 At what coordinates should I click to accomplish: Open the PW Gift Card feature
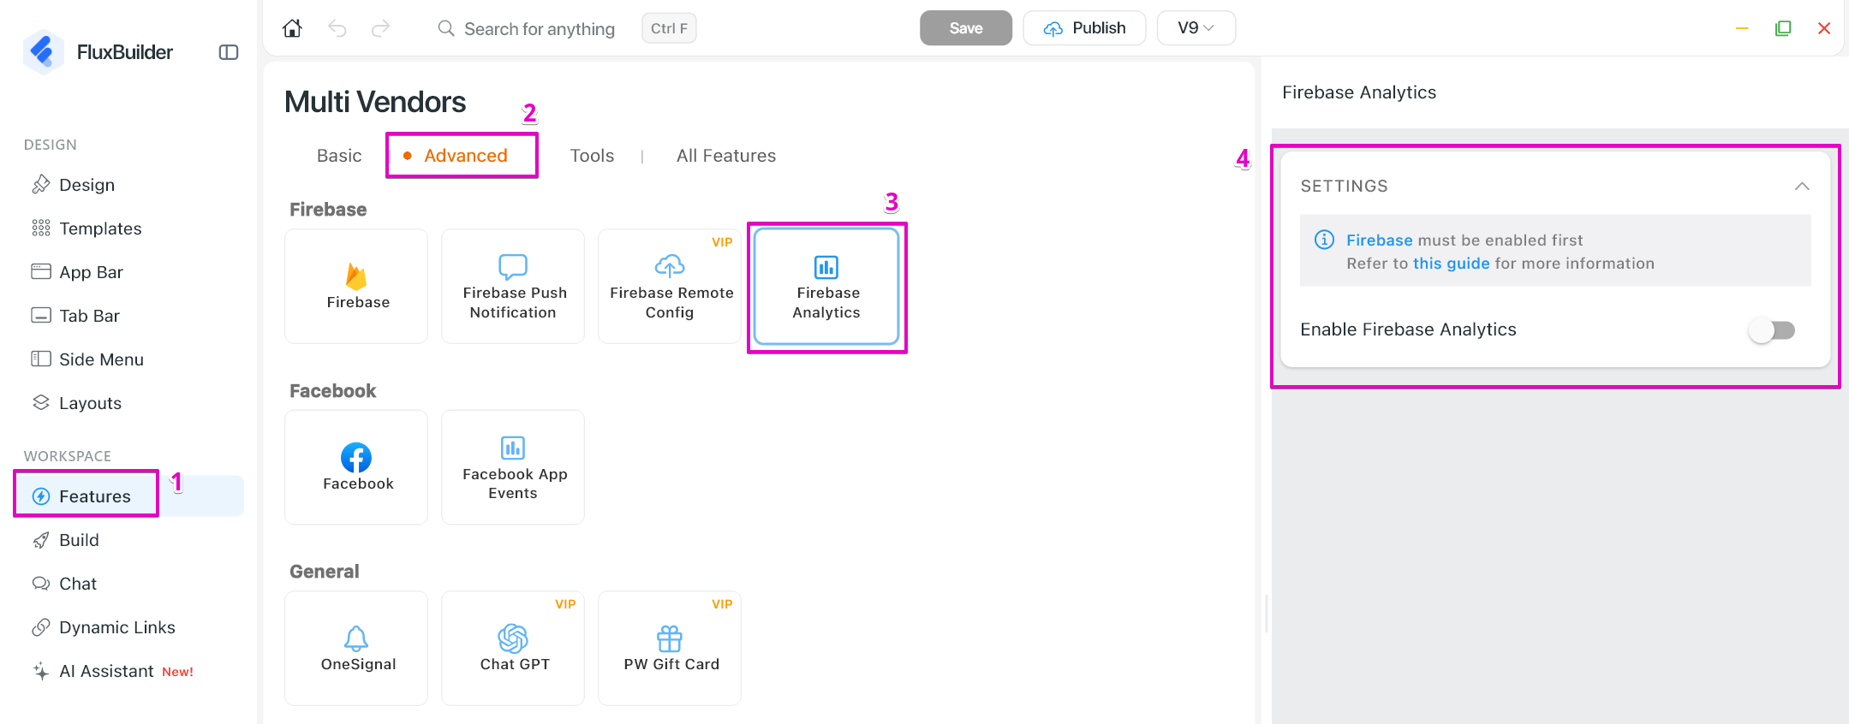click(x=670, y=648)
